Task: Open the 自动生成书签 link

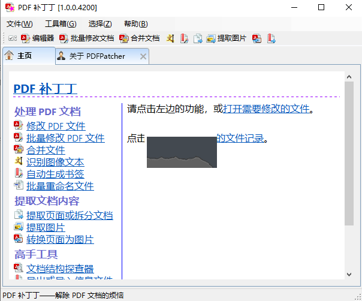Action: [x=55, y=174]
